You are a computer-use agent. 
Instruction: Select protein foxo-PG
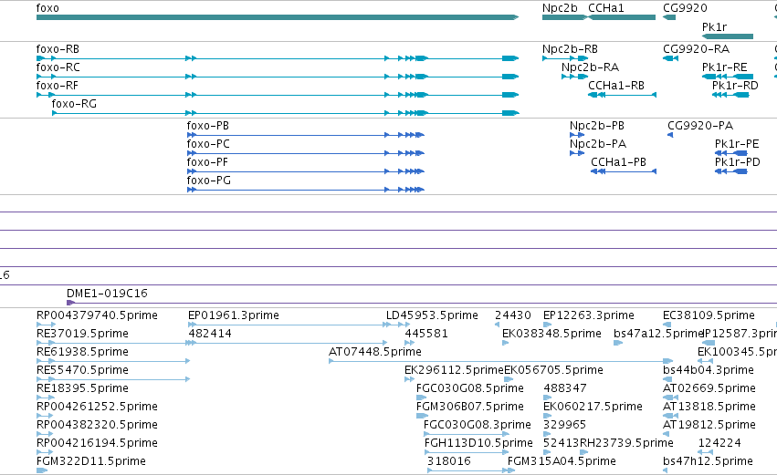coord(208,181)
